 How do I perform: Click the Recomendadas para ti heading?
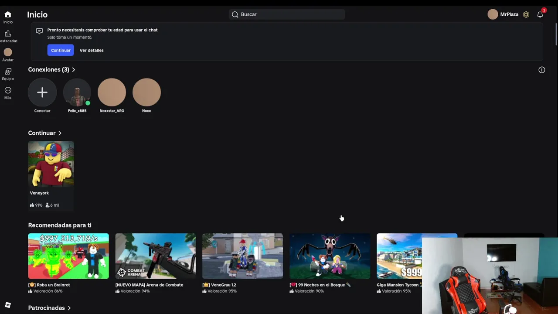click(60, 225)
